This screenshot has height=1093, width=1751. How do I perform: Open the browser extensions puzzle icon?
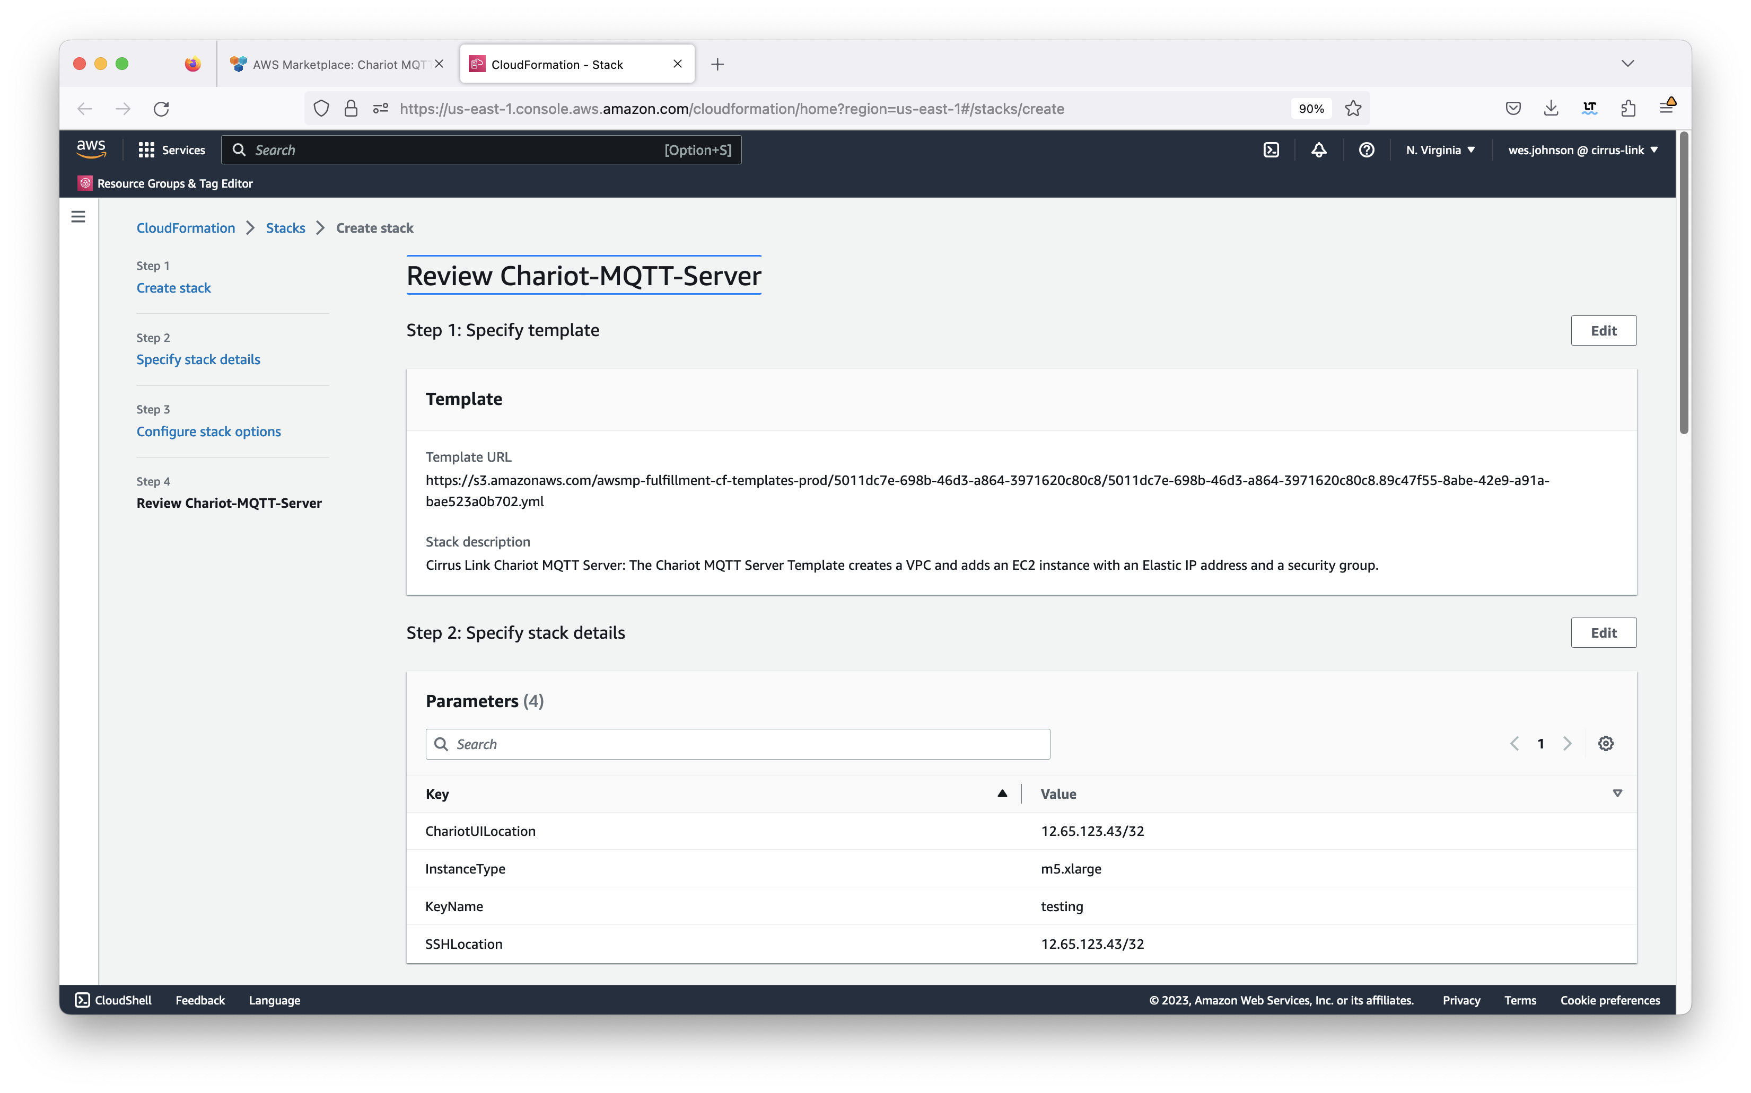[1627, 109]
